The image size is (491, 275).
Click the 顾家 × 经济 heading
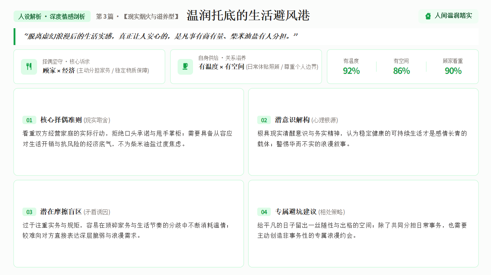[x=59, y=71]
